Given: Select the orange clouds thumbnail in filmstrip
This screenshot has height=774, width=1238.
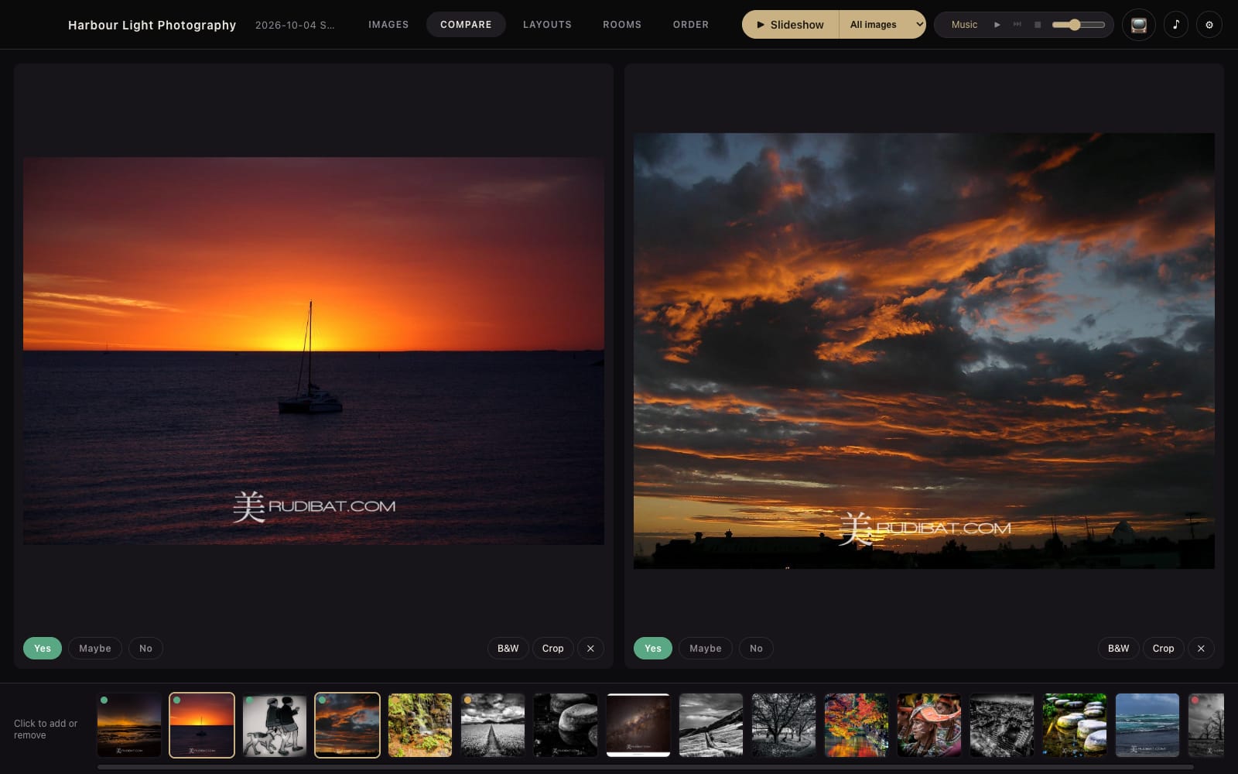Looking at the screenshot, I should [347, 725].
